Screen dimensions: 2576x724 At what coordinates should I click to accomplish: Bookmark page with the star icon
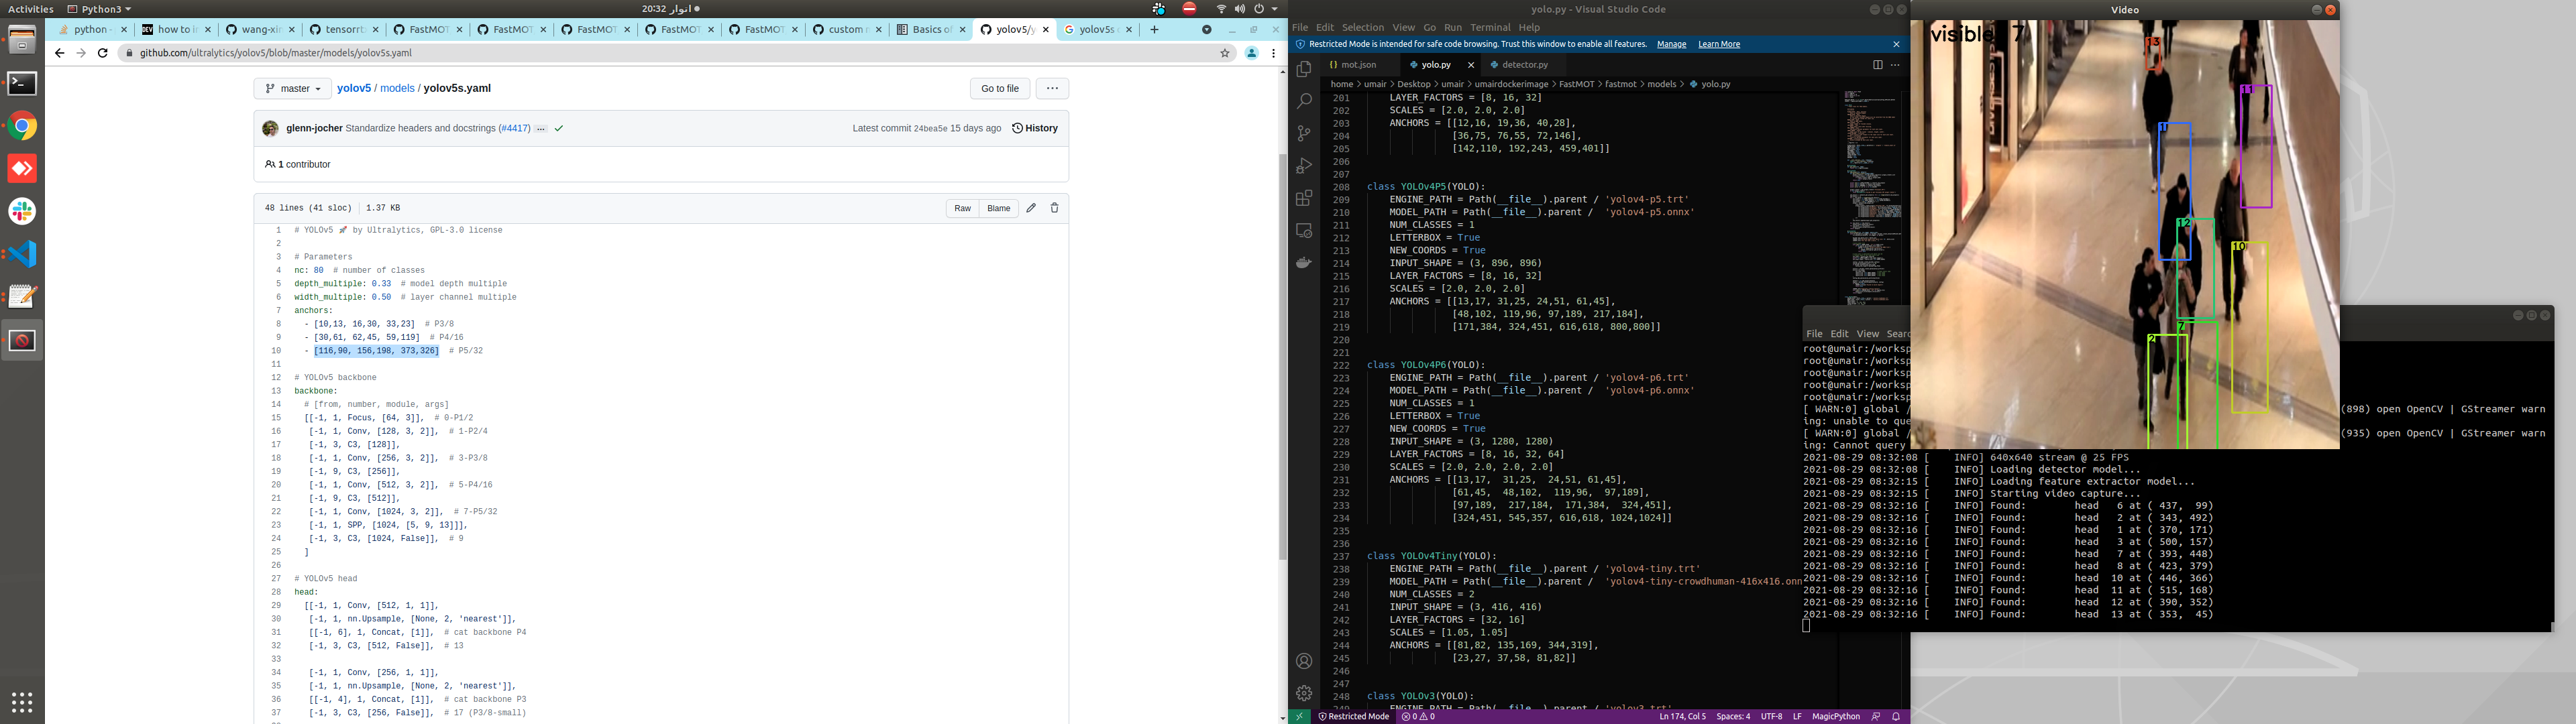pos(1224,53)
